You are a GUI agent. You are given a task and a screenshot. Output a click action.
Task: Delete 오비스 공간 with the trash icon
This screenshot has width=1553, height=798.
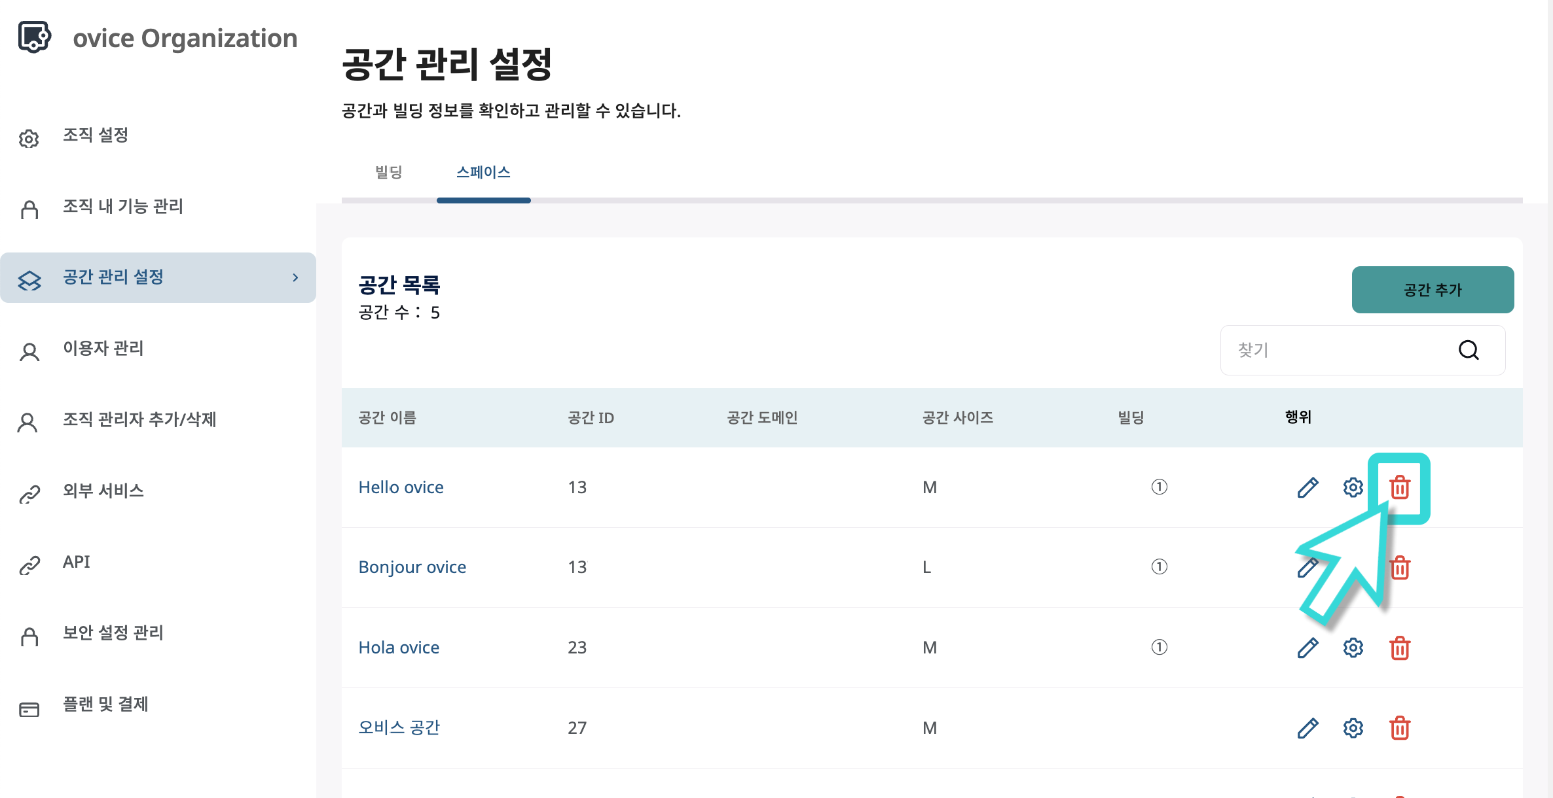pos(1400,728)
